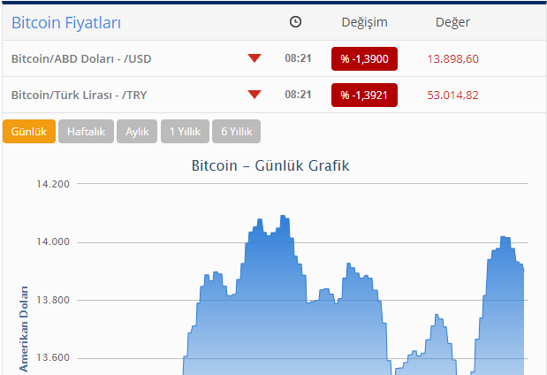547x375 pixels.
Task: Click the Amerikan Doları axis title
Action: (23, 329)
